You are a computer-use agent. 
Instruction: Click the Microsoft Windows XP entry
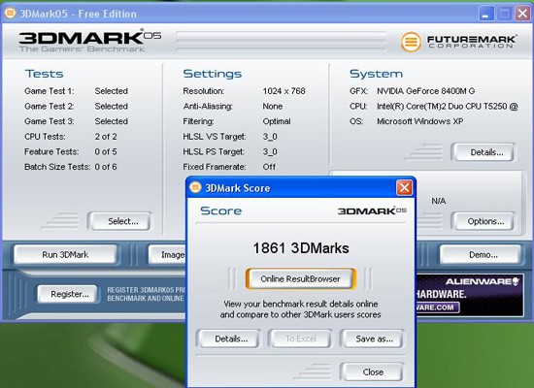[x=419, y=121]
